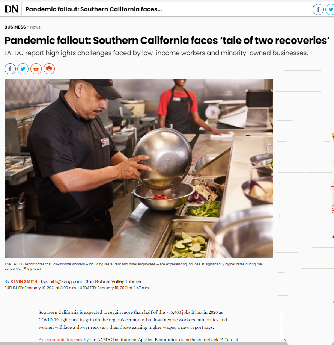Screen dimensions: 334x345
Task: Click the sticky header article title
Action: tap(93, 9)
